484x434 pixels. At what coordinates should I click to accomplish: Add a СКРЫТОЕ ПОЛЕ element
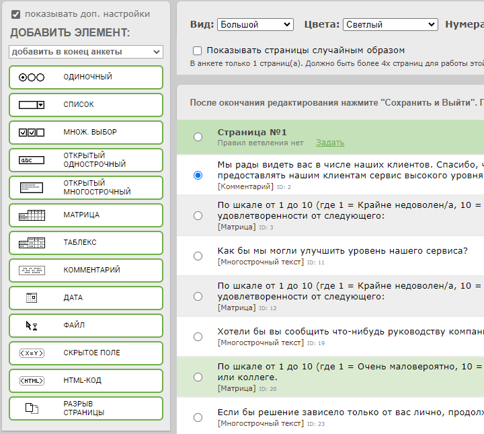pos(86,353)
